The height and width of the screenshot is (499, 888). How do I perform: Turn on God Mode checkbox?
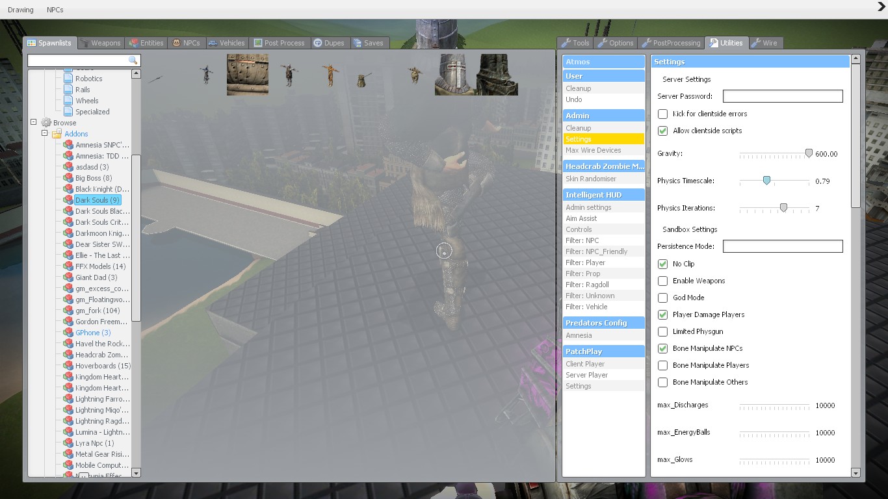(x=662, y=298)
